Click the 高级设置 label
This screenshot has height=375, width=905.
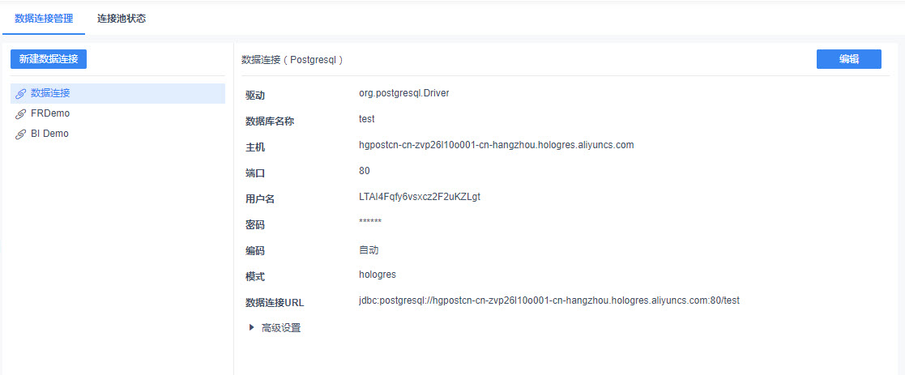(x=281, y=328)
